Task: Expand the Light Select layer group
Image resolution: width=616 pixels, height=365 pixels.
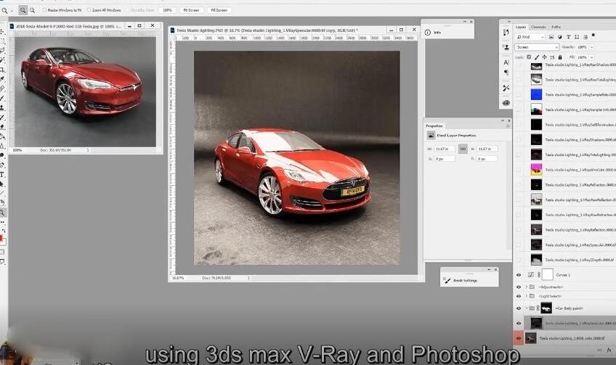Action: [x=527, y=296]
